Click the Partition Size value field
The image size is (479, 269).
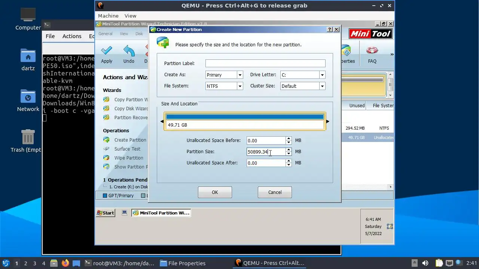[x=266, y=152]
